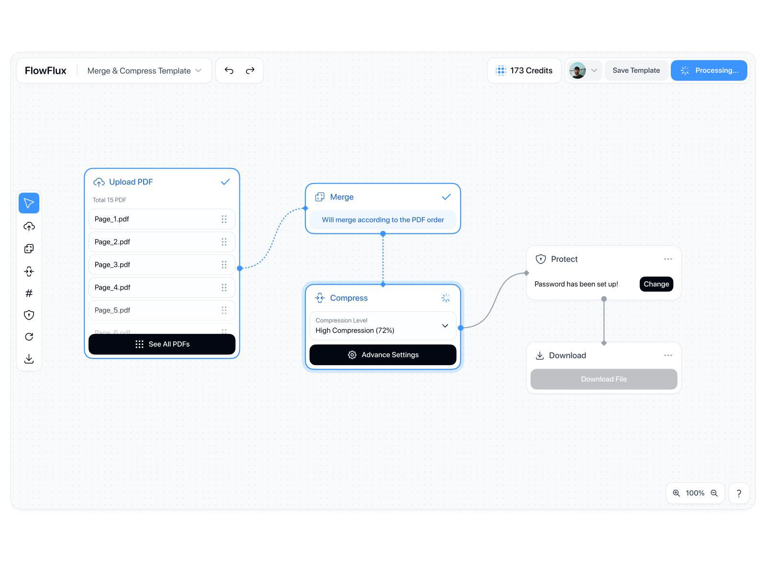Click the undo arrow
This screenshot has width=766, height=575.
(229, 70)
